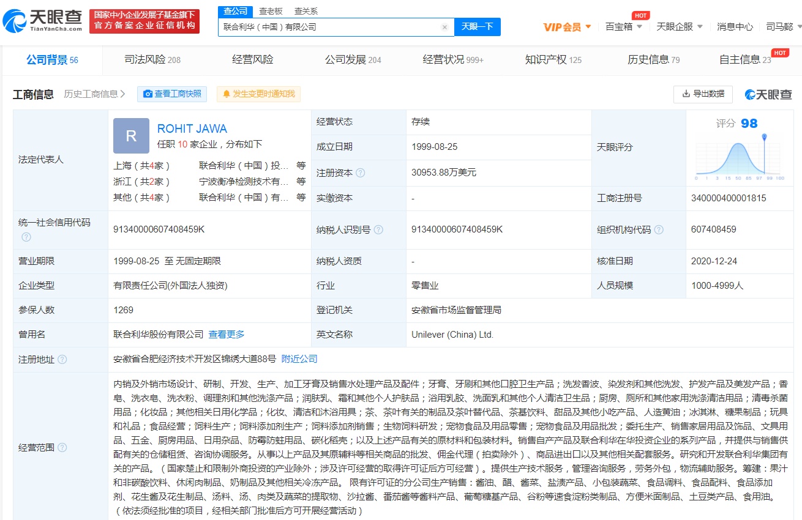
Task: Open help icon next to 注册地址
Action: pos(62,359)
